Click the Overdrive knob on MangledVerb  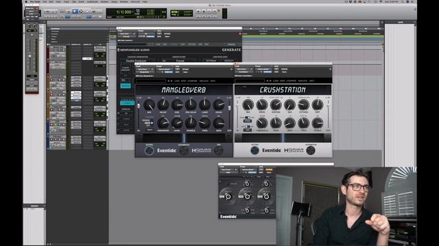point(163,123)
